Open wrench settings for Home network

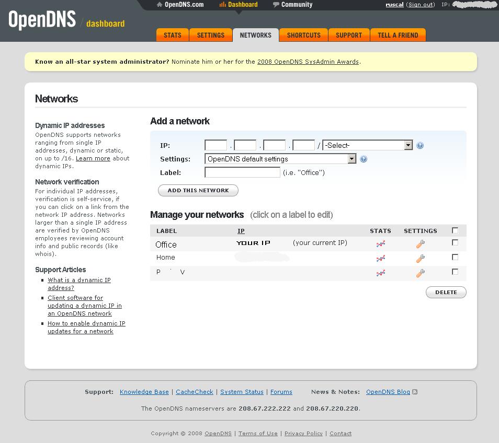421,259
